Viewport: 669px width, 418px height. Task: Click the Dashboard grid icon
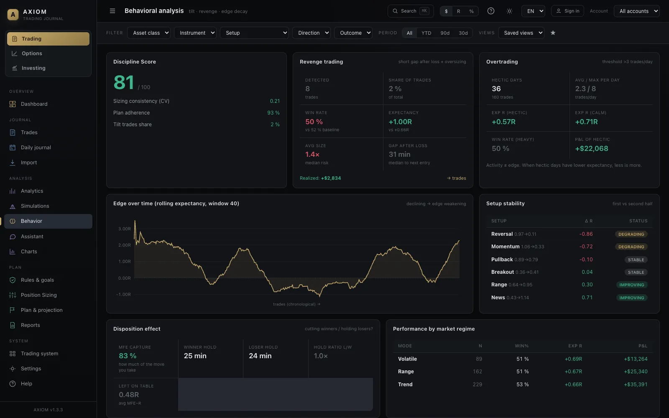click(x=13, y=104)
